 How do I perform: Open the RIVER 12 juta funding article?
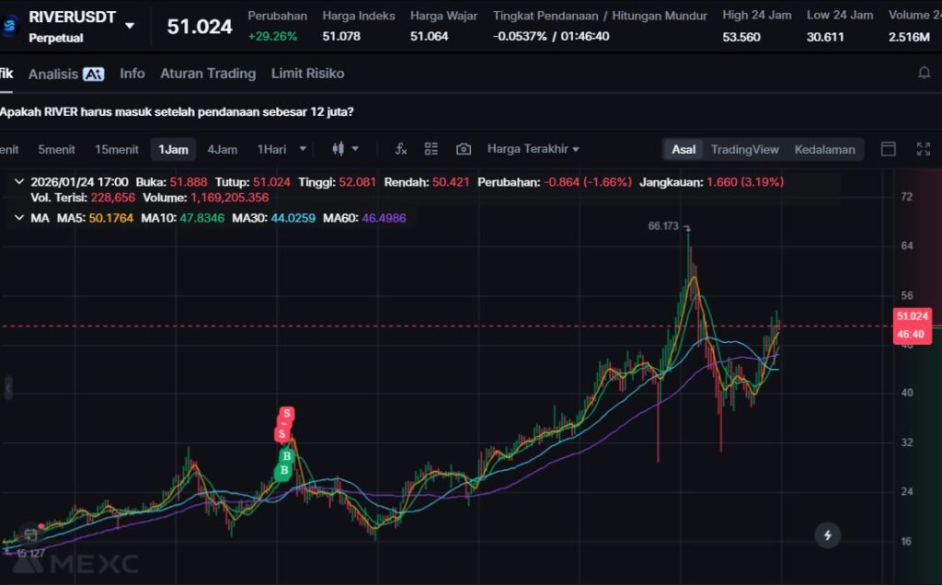177,112
